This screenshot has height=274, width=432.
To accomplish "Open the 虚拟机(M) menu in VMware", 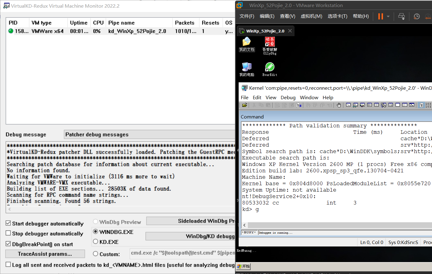I will point(311,16).
